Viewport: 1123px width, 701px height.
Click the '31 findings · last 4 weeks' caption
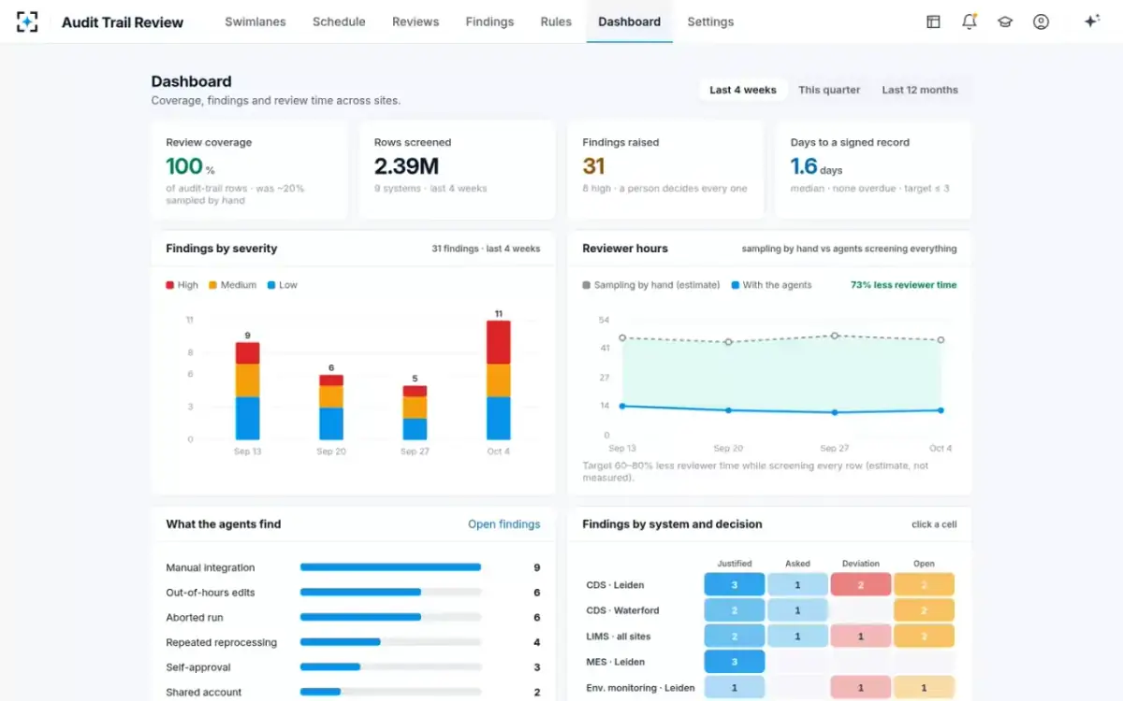tap(486, 249)
